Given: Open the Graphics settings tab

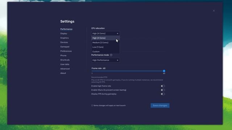Looking at the screenshot, I should (x=65, y=38).
